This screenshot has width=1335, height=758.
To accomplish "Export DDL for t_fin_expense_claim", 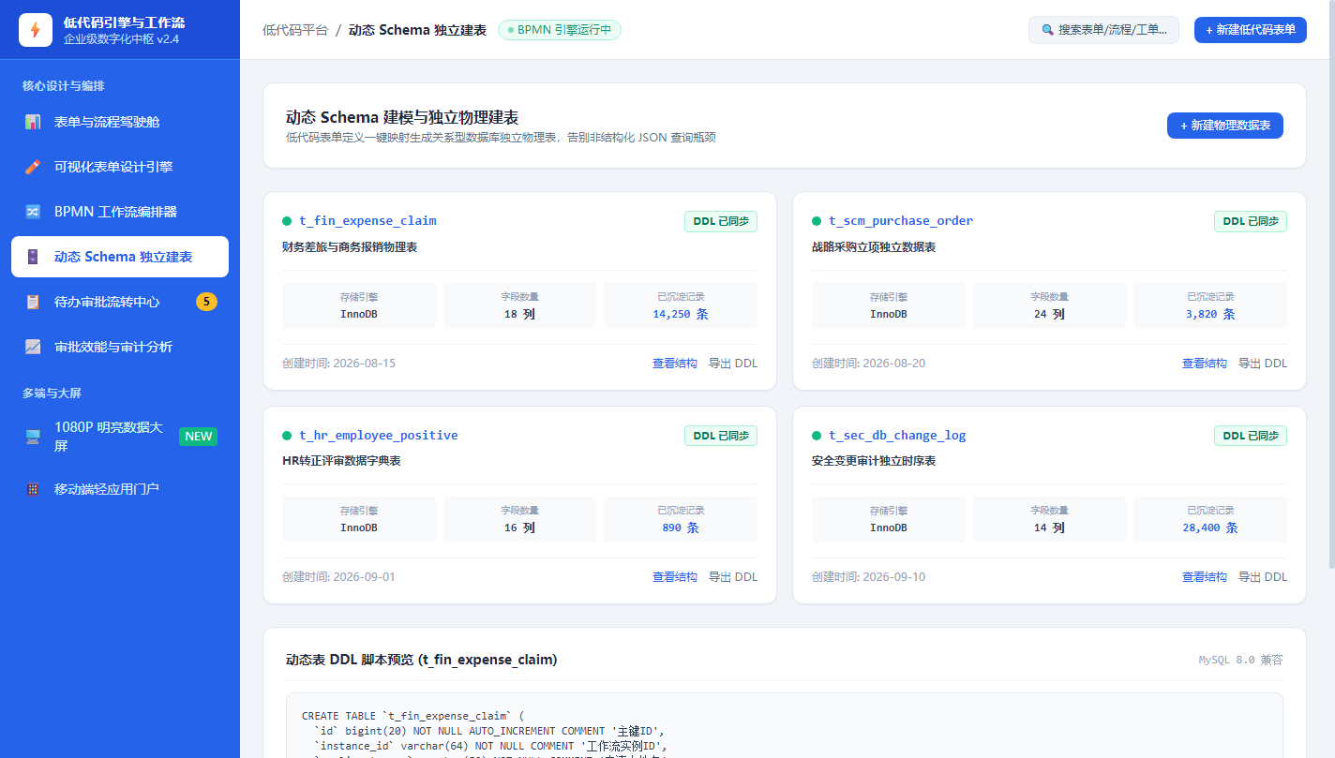I will 733,364.
